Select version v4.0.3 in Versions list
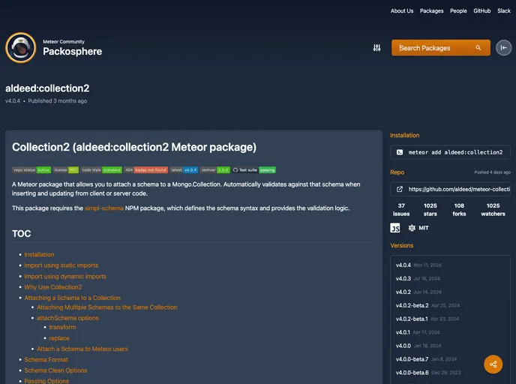The width and height of the screenshot is (516, 384). point(418,278)
